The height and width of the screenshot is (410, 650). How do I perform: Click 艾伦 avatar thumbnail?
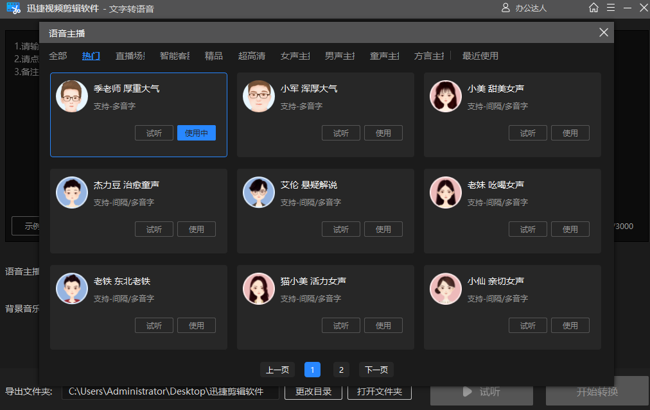point(259,192)
